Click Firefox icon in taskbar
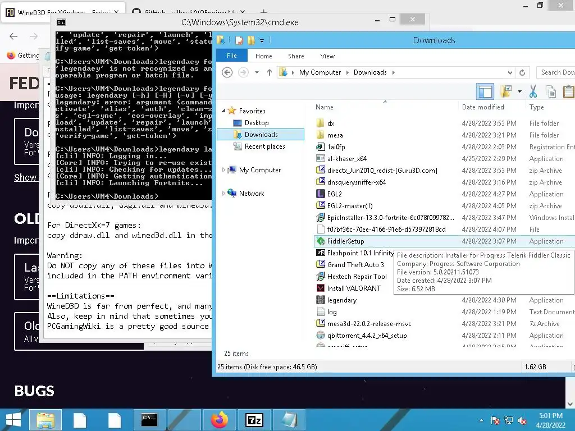575x431 pixels. point(220,420)
